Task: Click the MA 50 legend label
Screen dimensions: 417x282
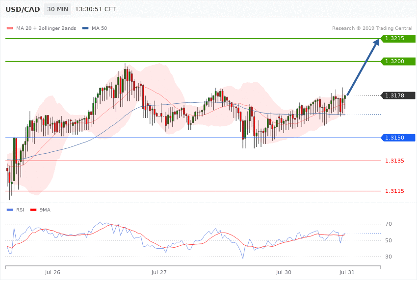Action: point(99,28)
